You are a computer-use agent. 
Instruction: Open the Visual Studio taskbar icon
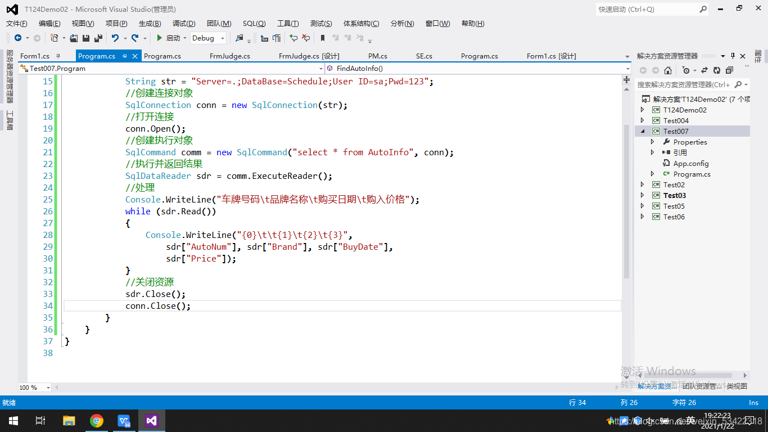[x=152, y=421]
